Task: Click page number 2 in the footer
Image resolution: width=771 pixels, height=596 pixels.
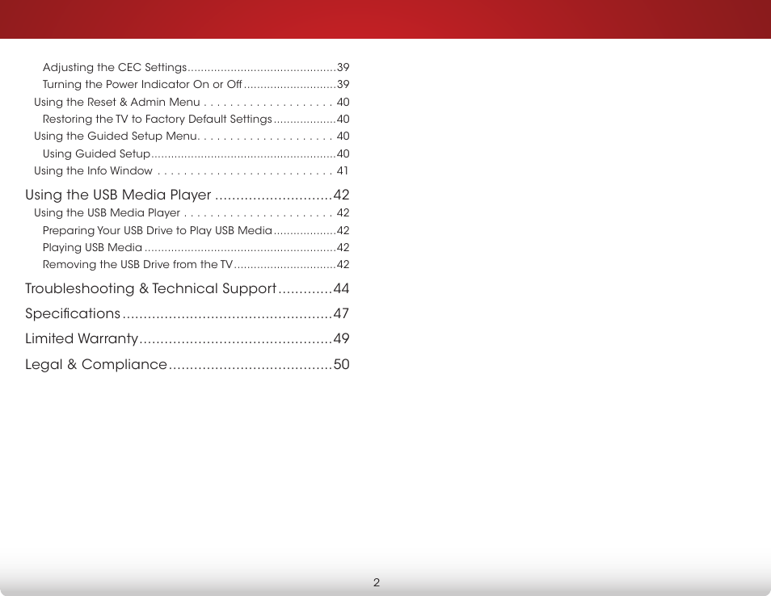Action: [x=377, y=583]
